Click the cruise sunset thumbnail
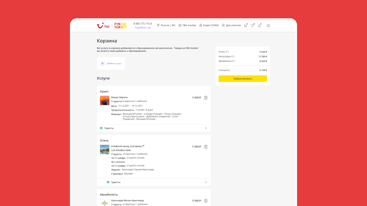The width and height of the screenshot is (367, 206). point(105,100)
